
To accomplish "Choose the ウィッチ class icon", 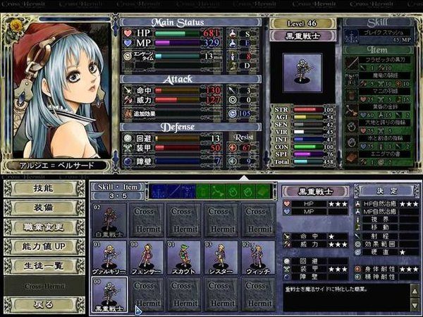I will (x=258, y=258).
